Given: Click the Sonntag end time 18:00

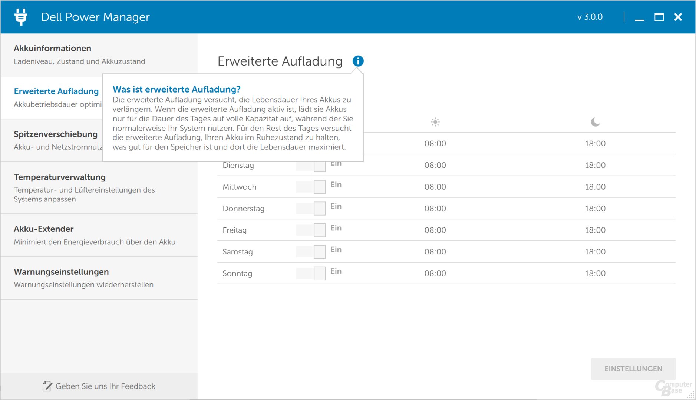Looking at the screenshot, I should (595, 273).
